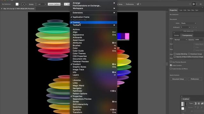Open the Toolbars submenu
This screenshot has width=204, height=114.
pyautogui.click(x=93, y=25)
